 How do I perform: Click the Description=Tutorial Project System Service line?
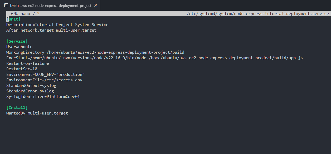pos(57,25)
